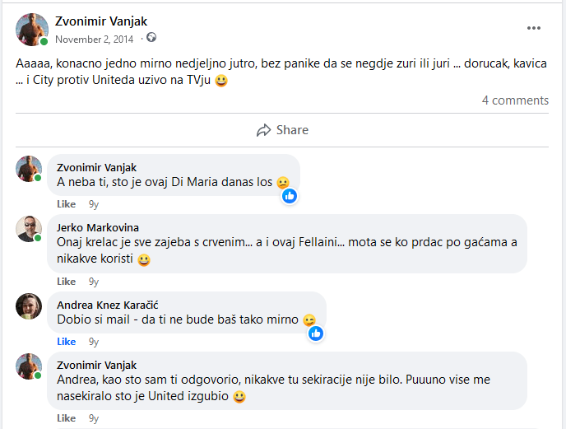This screenshot has height=429, width=566.
Task: Open Andrea Knez Karačić's profile picture
Action: 29,305
